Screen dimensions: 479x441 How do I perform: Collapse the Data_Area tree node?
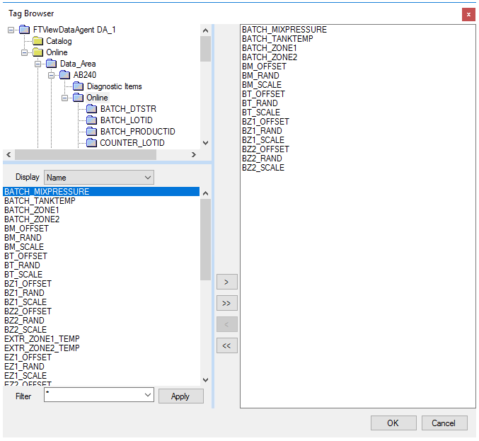coord(38,64)
